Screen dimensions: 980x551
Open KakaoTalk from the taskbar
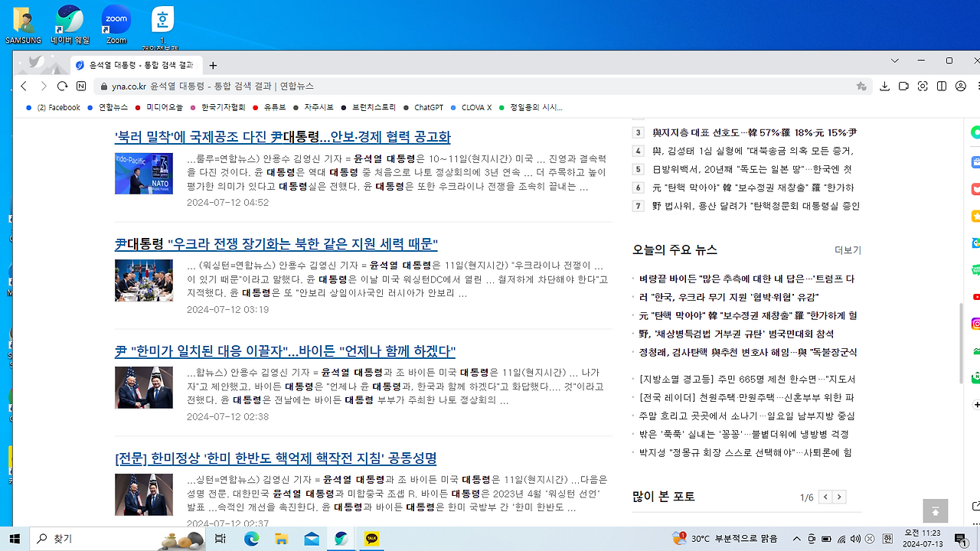coord(371,539)
